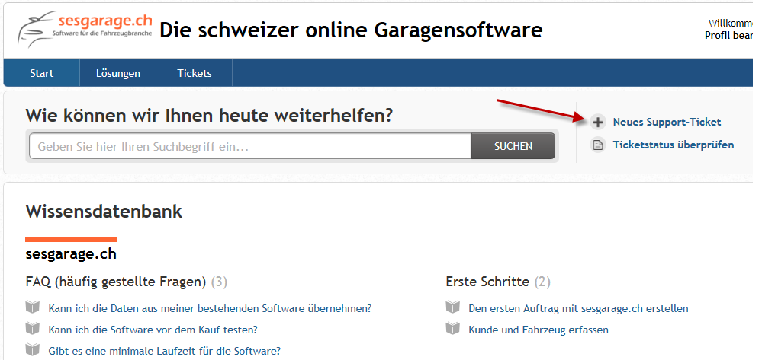
Task: Open 'Den ersten Auftrag mit sesgarage.ch erstellen'
Action: [x=578, y=308]
